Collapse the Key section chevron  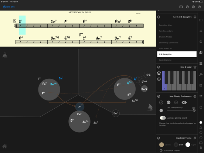[x=159, y=67]
